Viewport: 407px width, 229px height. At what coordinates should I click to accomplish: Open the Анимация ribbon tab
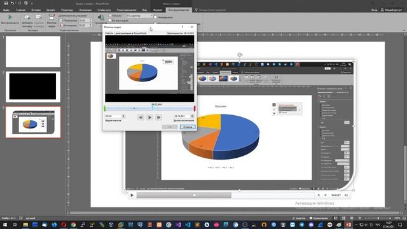point(85,10)
